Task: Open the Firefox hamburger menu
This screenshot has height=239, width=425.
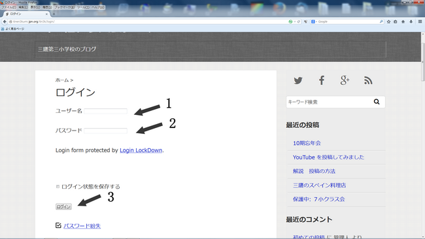Action: click(420, 22)
